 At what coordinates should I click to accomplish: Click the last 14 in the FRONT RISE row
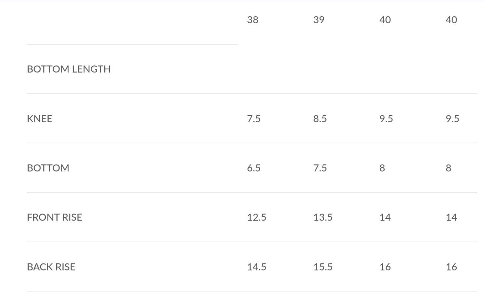451,217
